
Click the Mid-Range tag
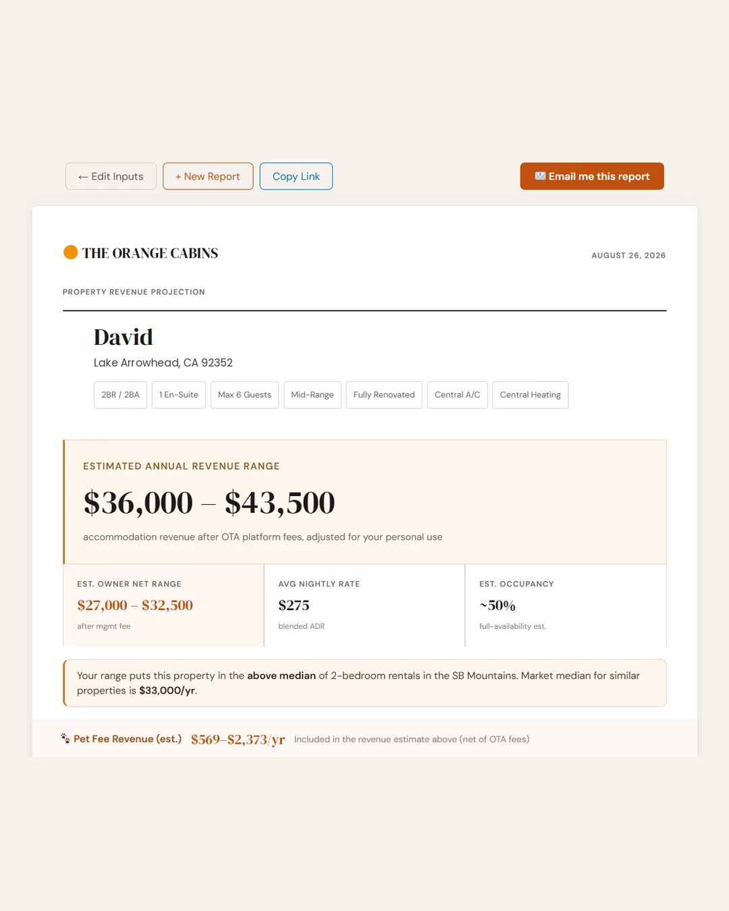tap(313, 395)
